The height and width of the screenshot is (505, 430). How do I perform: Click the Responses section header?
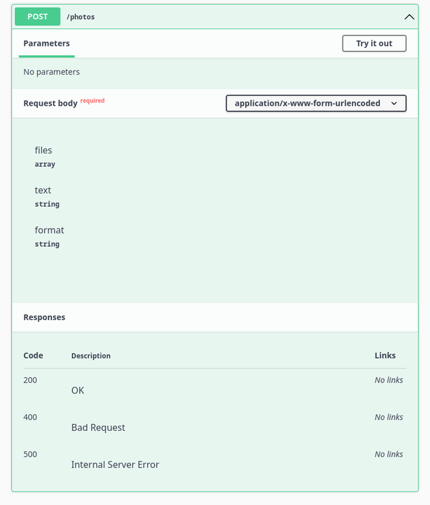[x=44, y=317]
